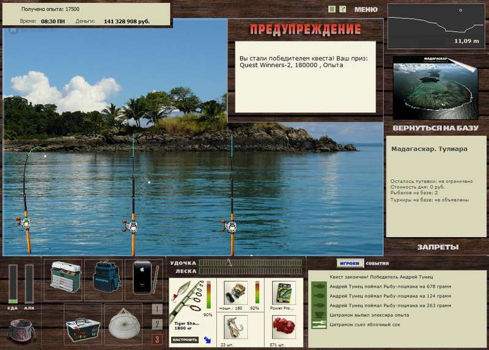Click the АЛК alcohol level bar
489x350 pixels.
click(29, 284)
